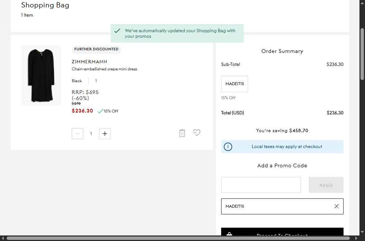365x241 pixels.
Task: Click the checkmark icon in promo banner
Action: [x=117, y=30]
